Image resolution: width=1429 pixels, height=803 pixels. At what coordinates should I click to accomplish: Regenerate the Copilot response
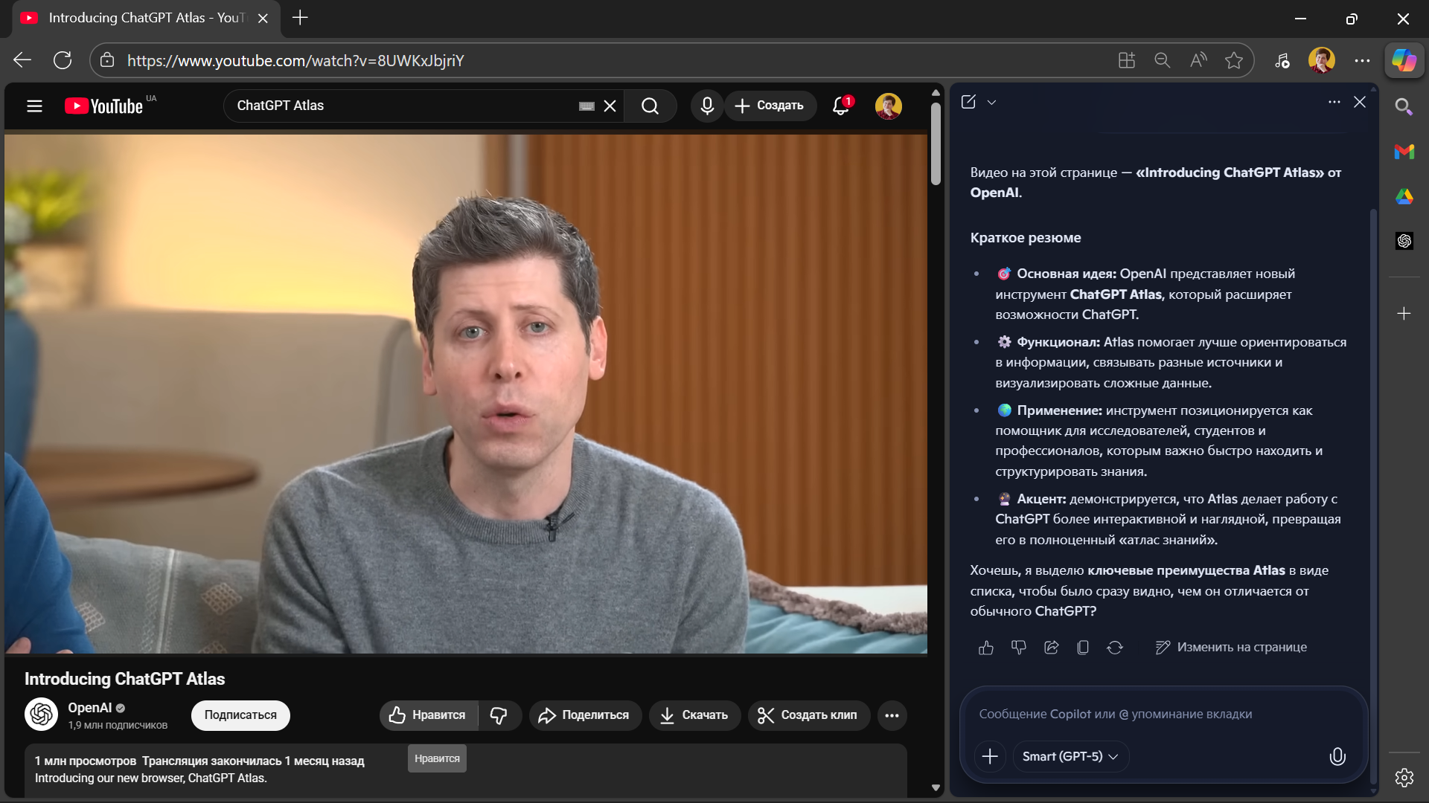1114,648
